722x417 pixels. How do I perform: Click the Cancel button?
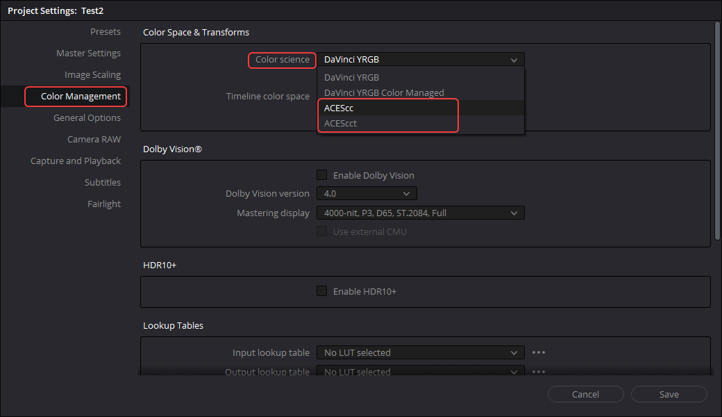585,394
